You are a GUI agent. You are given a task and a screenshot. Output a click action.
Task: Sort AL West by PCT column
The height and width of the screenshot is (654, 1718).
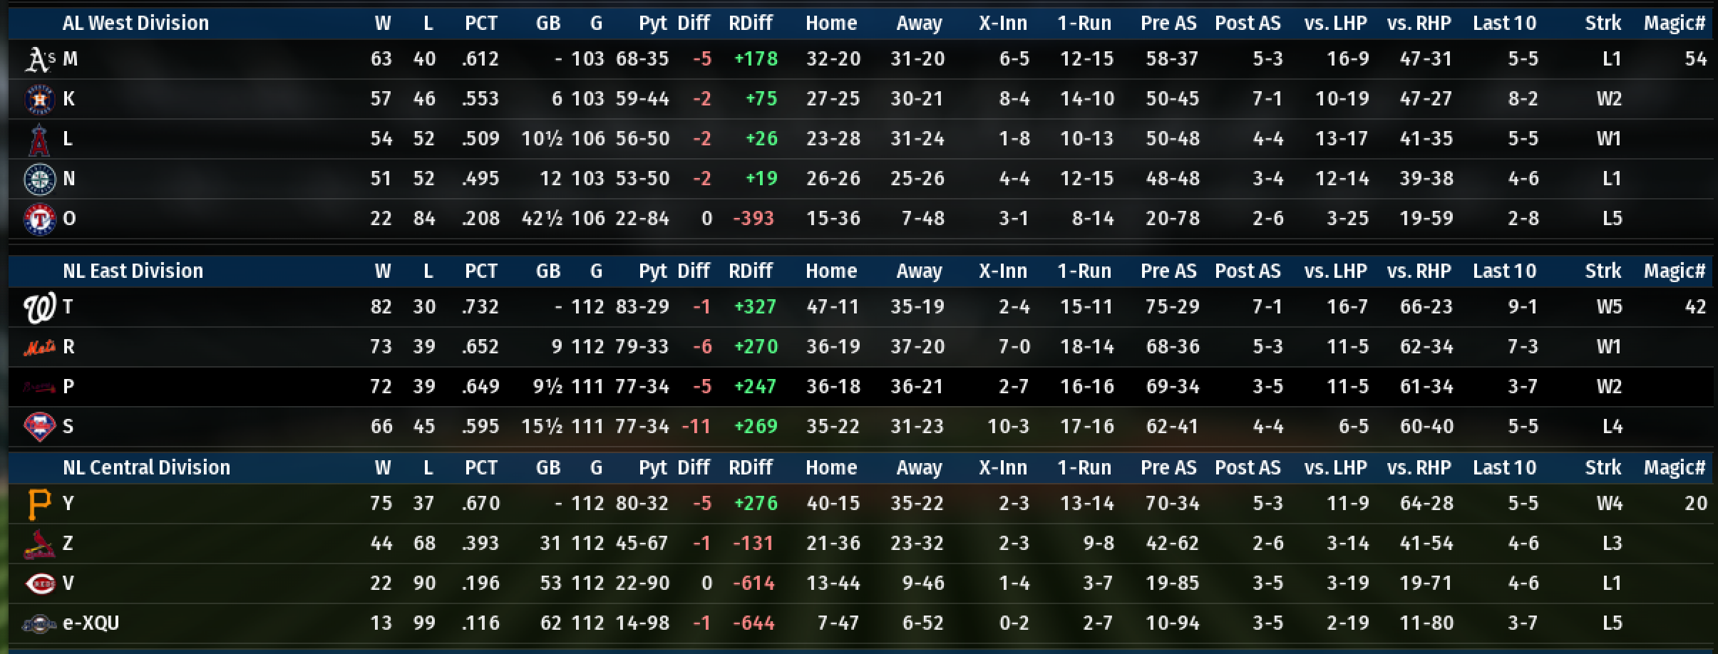480,24
